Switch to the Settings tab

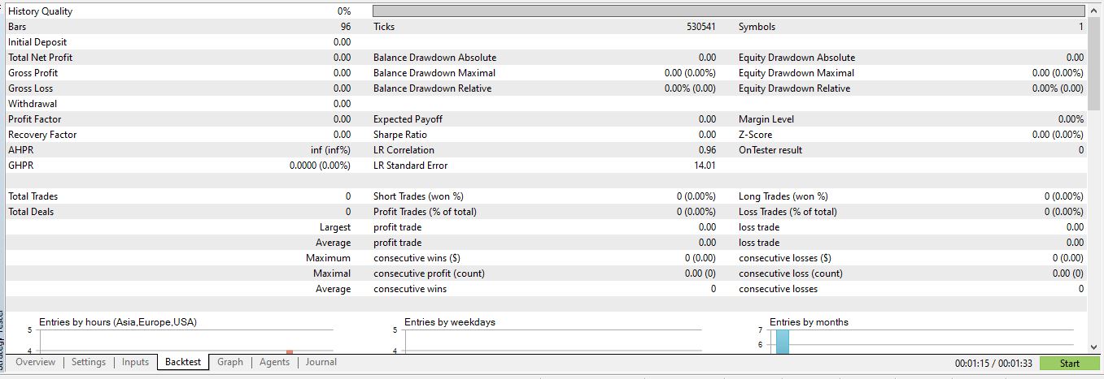point(88,362)
